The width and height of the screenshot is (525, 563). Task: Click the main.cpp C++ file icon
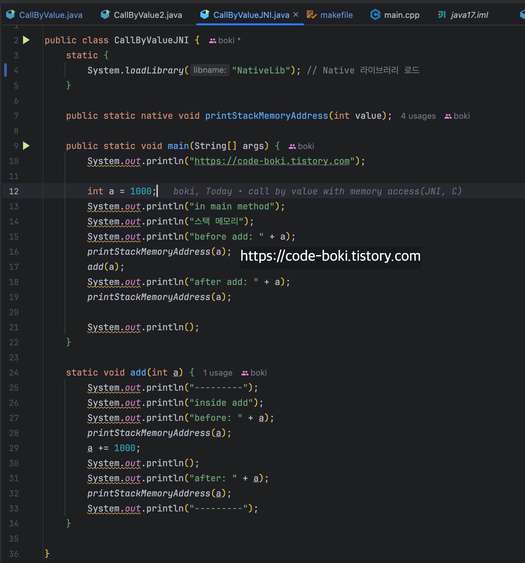click(375, 14)
